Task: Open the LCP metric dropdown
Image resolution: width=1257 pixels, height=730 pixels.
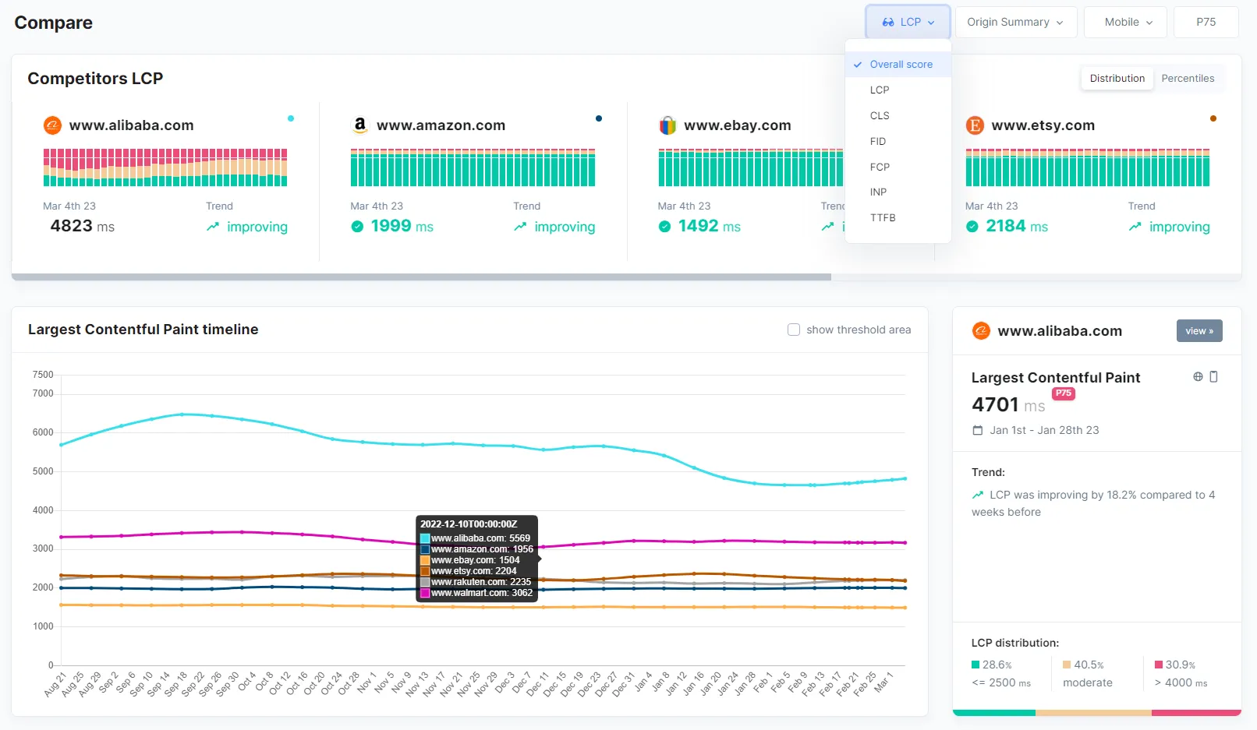Action: pyautogui.click(x=908, y=23)
